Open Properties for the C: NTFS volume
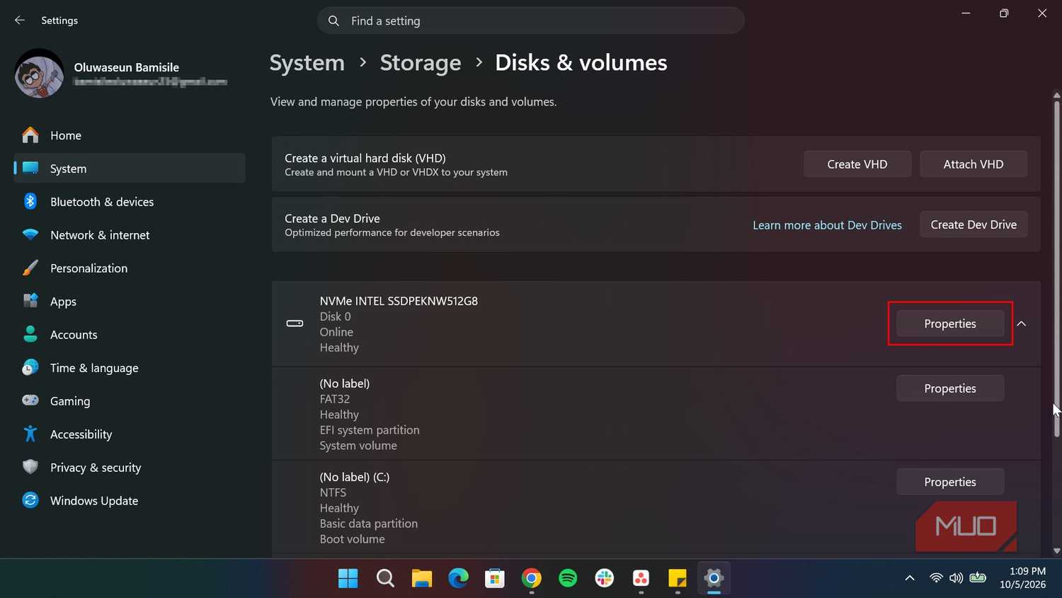 [950, 482]
